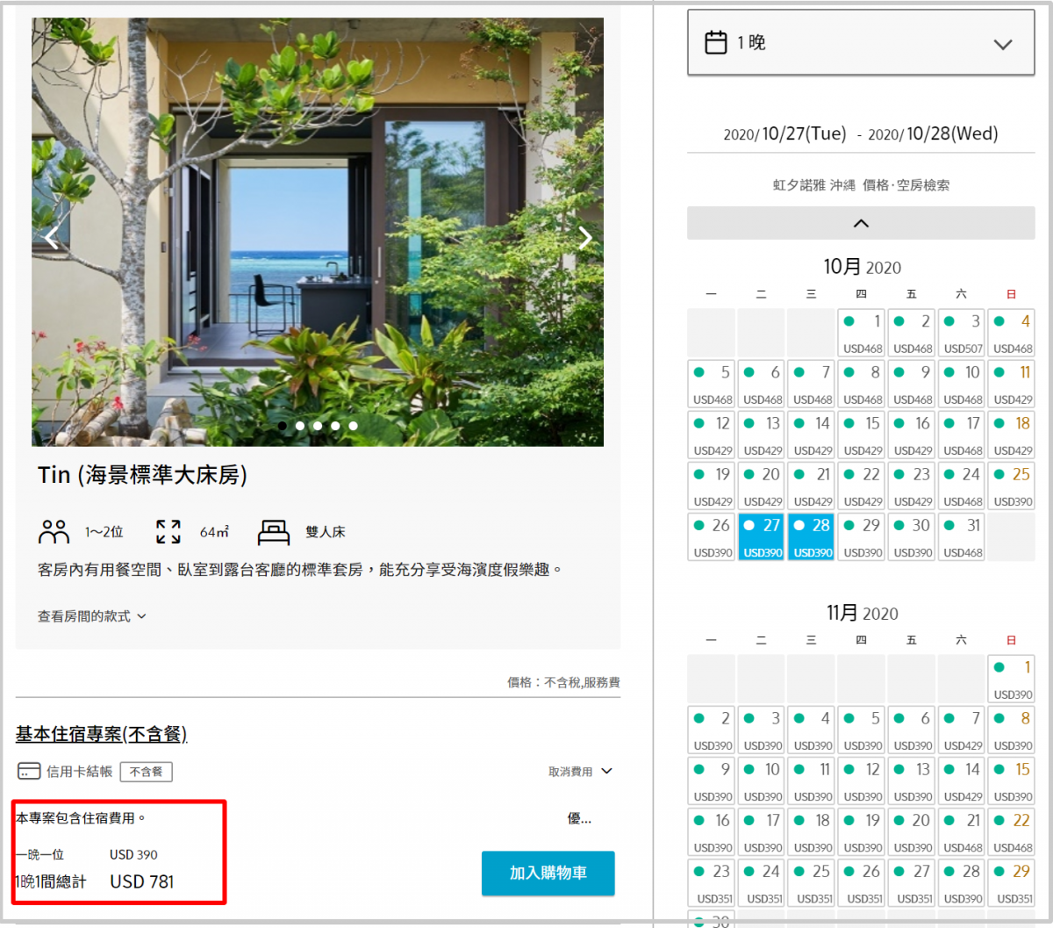This screenshot has width=1053, height=928.
Task: Choose October 25 priced USD390
Action: tap(1011, 486)
